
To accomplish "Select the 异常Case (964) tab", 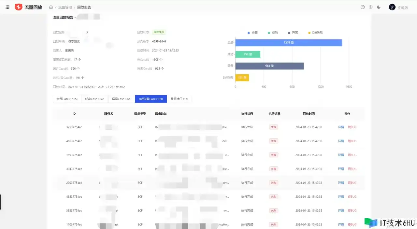I will [122, 99].
